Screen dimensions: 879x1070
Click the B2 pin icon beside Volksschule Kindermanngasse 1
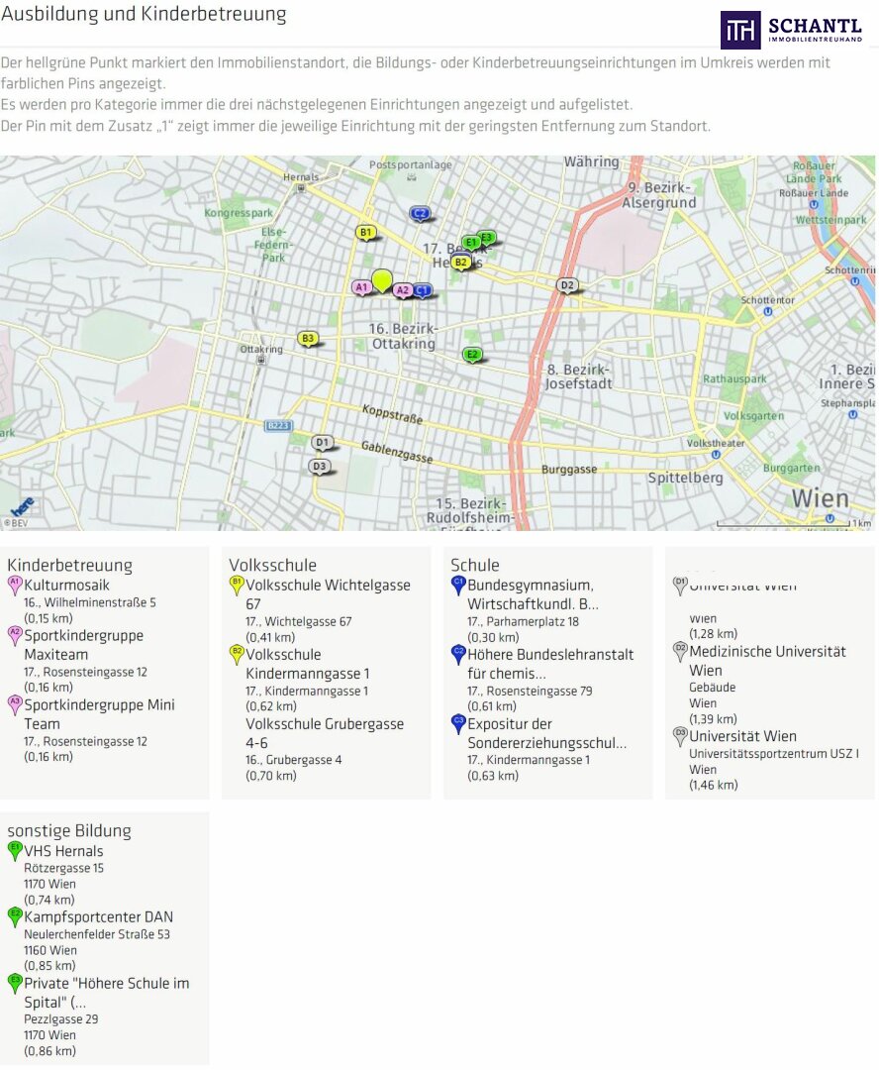coord(236,655)
